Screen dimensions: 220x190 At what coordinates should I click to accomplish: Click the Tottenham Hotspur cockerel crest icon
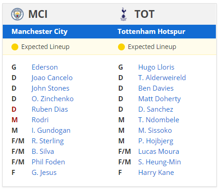pyautogui.click(x=123, y=14)
